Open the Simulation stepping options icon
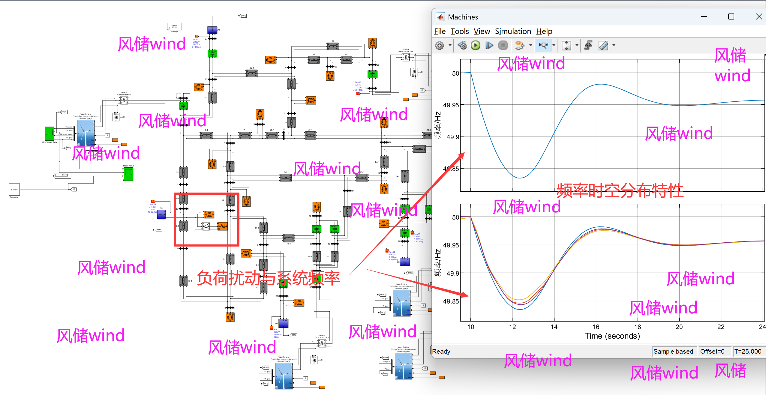 click(x=462, y=46)
